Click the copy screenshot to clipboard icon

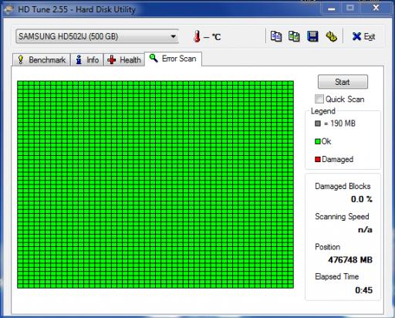[x=294, y=36]
